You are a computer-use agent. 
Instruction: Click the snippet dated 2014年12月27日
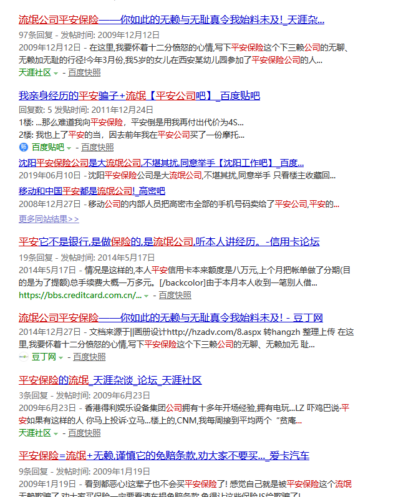186,338
